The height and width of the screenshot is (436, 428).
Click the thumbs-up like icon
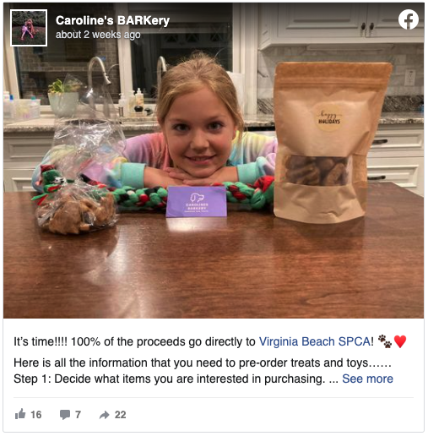[20, 414]
